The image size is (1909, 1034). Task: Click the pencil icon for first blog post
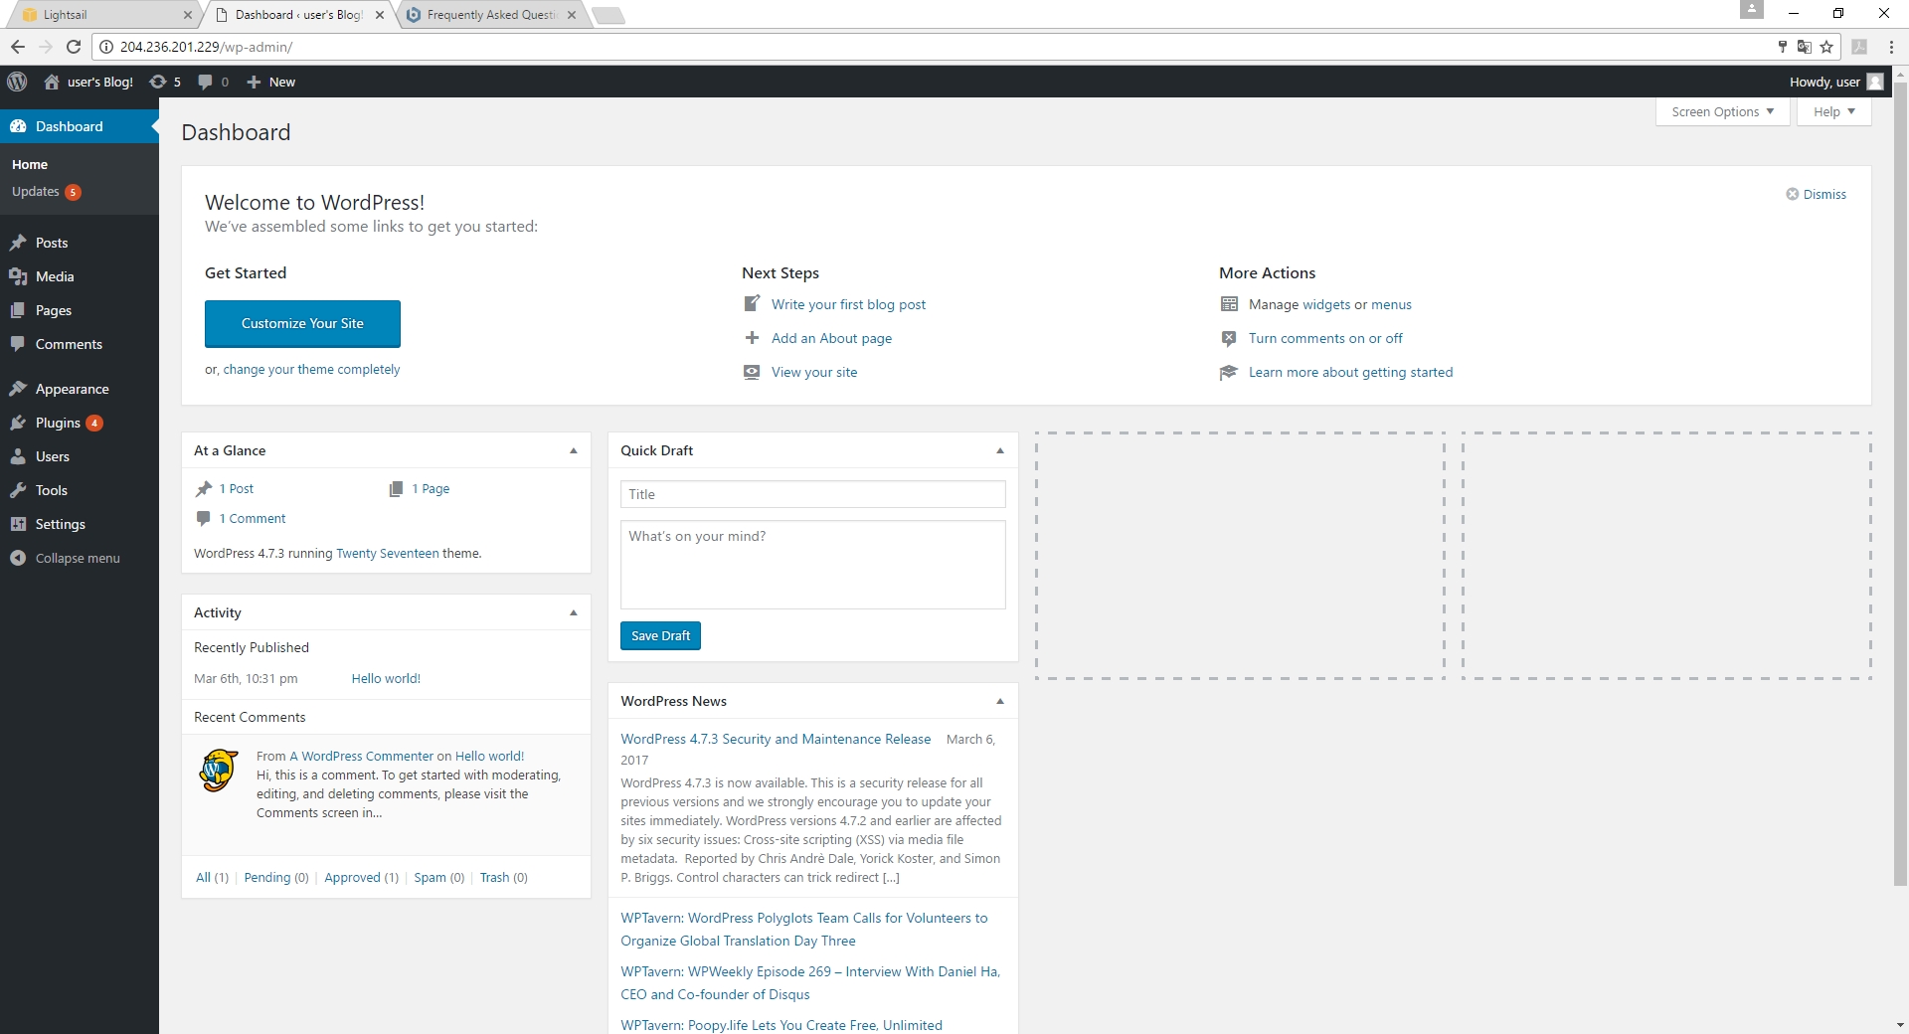click(x=752, y=304)
